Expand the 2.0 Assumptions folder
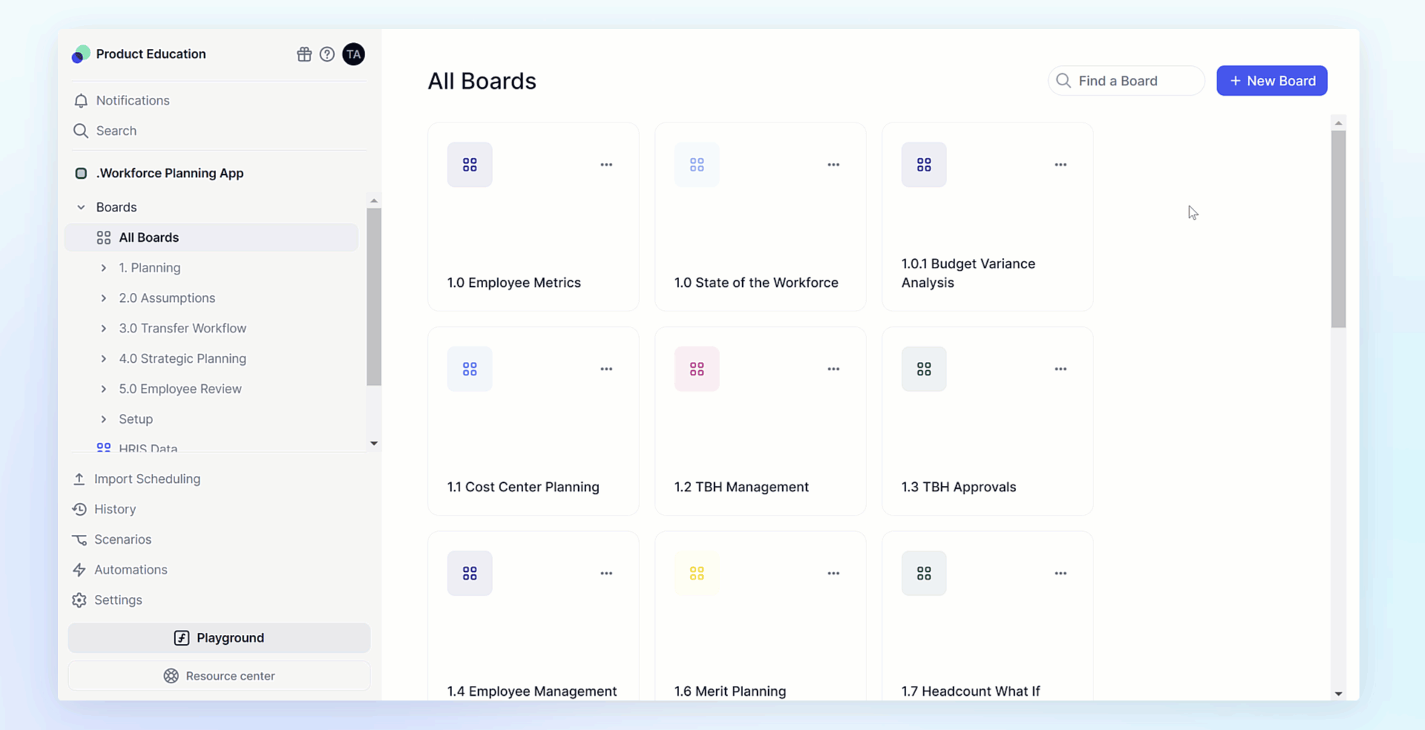This screenshot has height=730, width=1425. [x=103, y=298]
